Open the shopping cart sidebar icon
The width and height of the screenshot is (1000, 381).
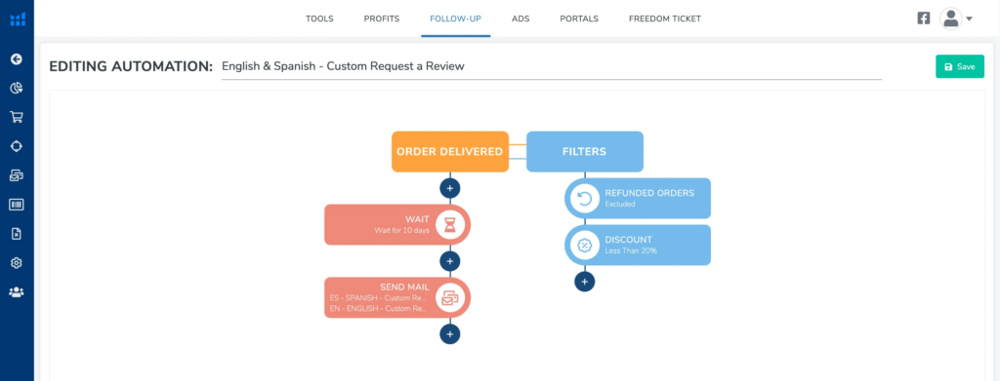click(17, 117)
